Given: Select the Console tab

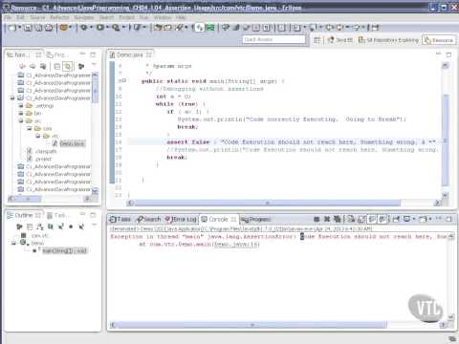Looking at the screenshot, I should [218, 219].
